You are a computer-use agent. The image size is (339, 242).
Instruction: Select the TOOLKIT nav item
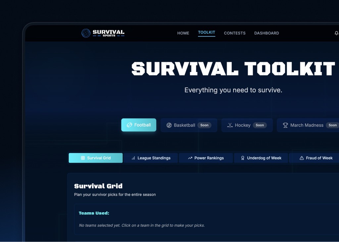pos(207,32)
